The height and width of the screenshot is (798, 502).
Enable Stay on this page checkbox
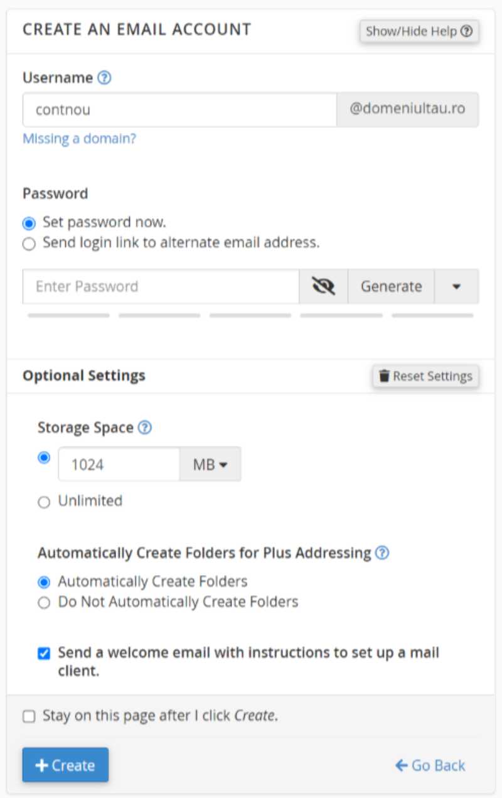coord(29,716)
